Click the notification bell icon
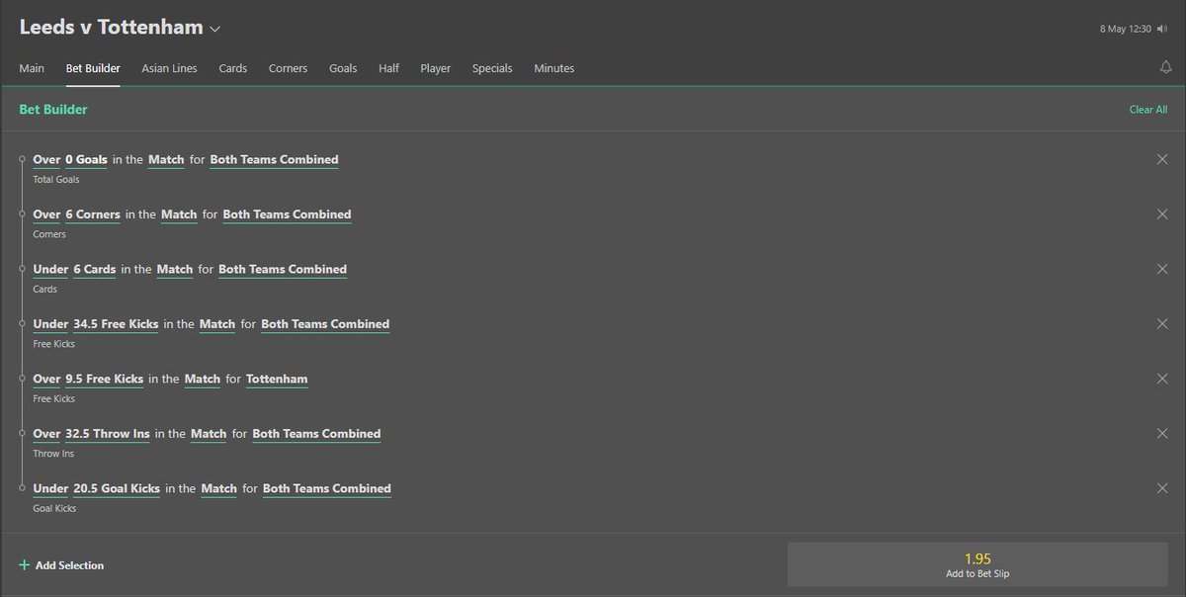 click(x=1165, y=68)
